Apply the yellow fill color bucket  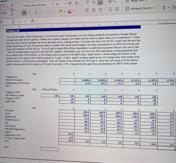point(61,11)
